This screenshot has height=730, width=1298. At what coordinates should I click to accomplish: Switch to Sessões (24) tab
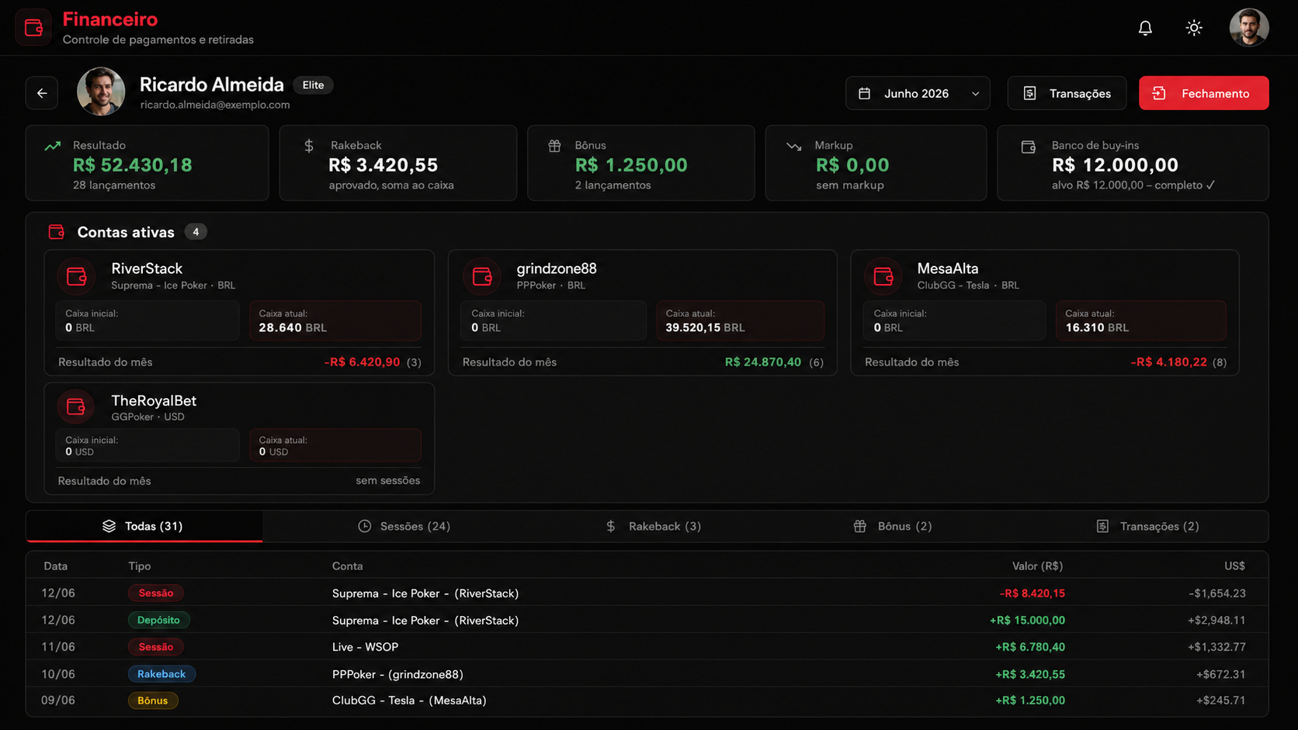(x=404, y=526)
